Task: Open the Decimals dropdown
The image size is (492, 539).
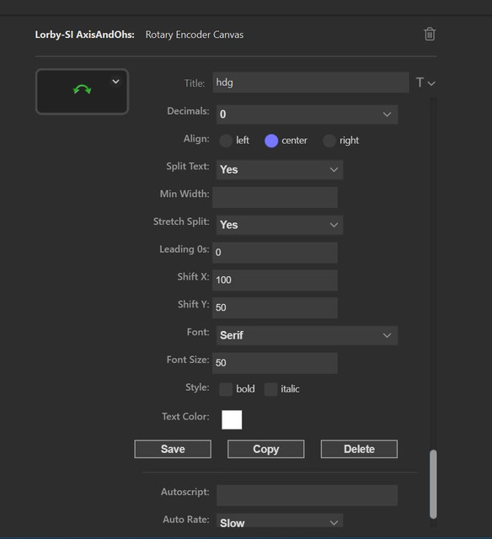Action: (x=307, y=115)
